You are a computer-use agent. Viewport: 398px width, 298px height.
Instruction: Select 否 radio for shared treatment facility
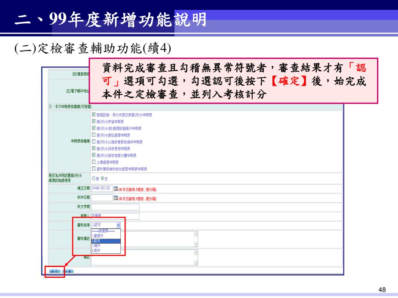[x=102, y=178]
